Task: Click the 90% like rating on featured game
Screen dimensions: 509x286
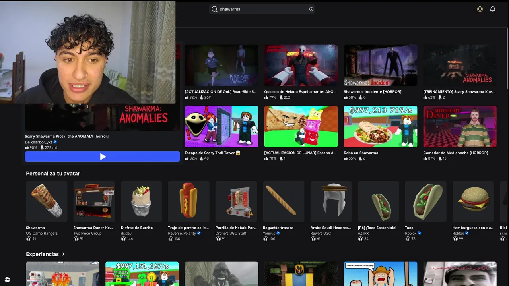Action: point(31,148)
